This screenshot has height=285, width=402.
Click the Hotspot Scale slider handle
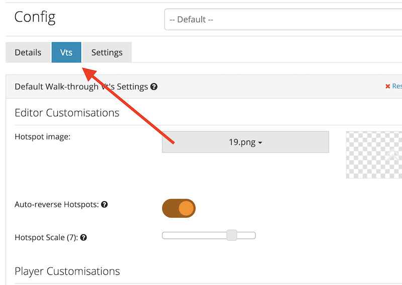tap(232, 235)
